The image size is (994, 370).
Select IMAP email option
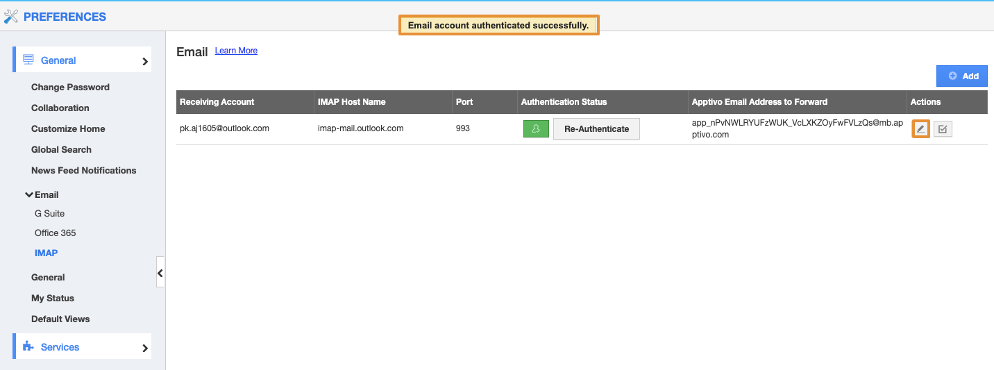[46, 253]
